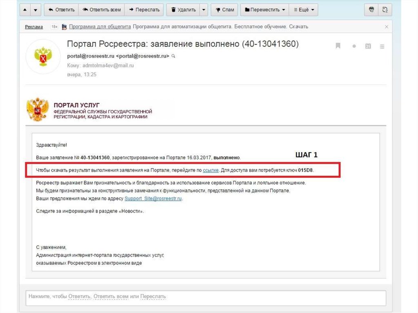Click the Ответить reply button

point(61,10)
